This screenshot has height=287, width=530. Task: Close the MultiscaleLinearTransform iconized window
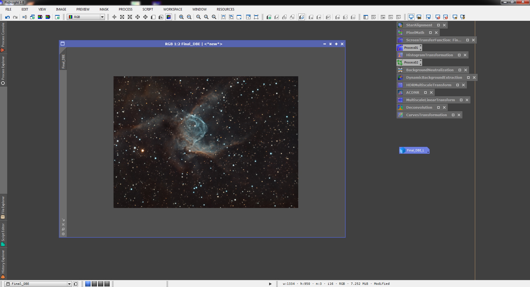467,100
